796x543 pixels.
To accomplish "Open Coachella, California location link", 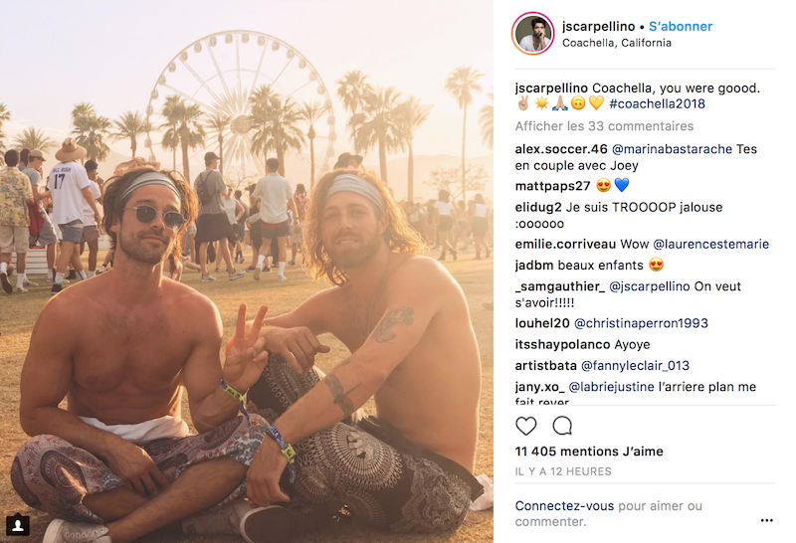I will click(616, 43).
